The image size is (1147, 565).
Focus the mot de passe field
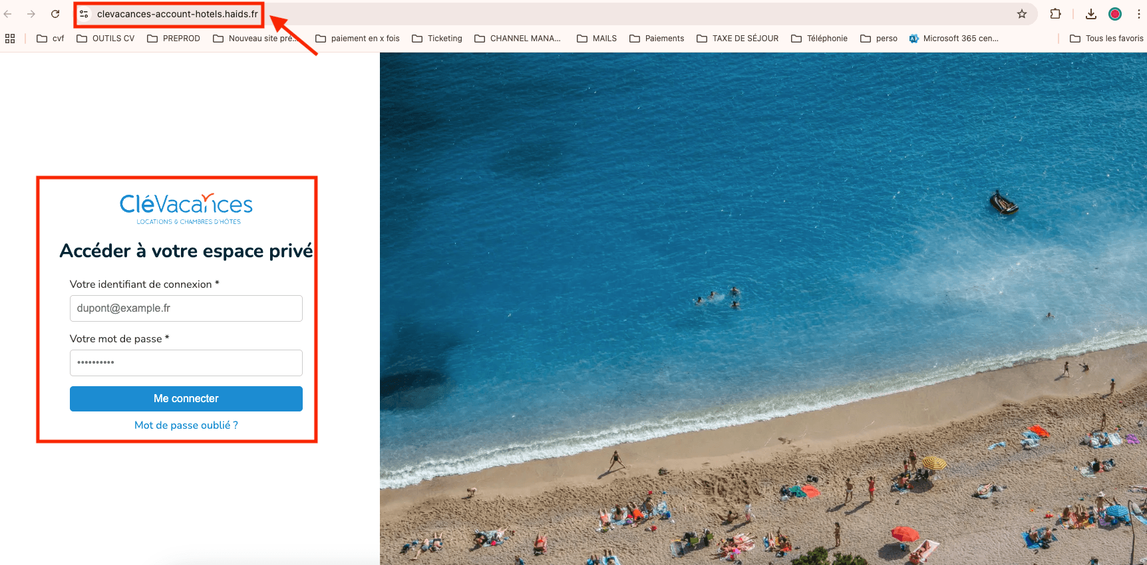pos(186,363)
